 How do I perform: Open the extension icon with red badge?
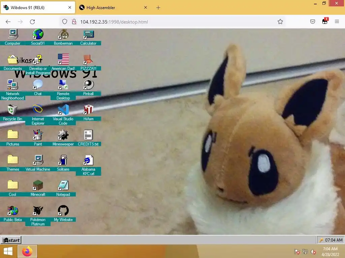pyautogui.click(x=325, y=21)
